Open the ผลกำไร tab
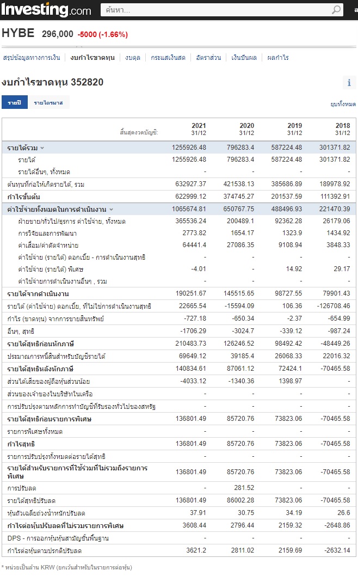Image resolution: width=358 pixels, height=576 pixels. coord(278,58)
